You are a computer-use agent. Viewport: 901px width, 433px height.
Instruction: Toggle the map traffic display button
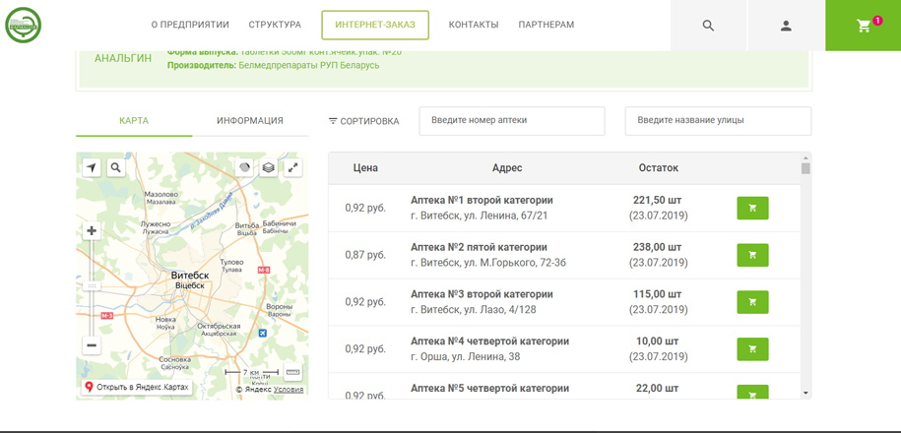(x=244, y=167)
